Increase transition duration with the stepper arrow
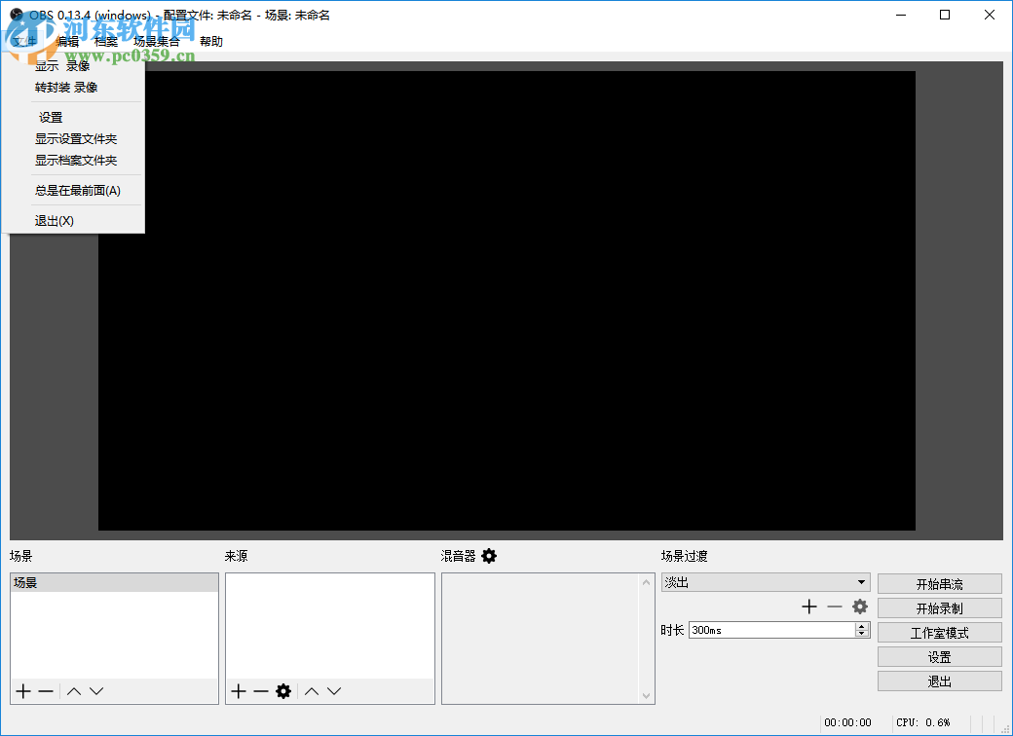This screenshot has width=1013, height=736. 861,625
